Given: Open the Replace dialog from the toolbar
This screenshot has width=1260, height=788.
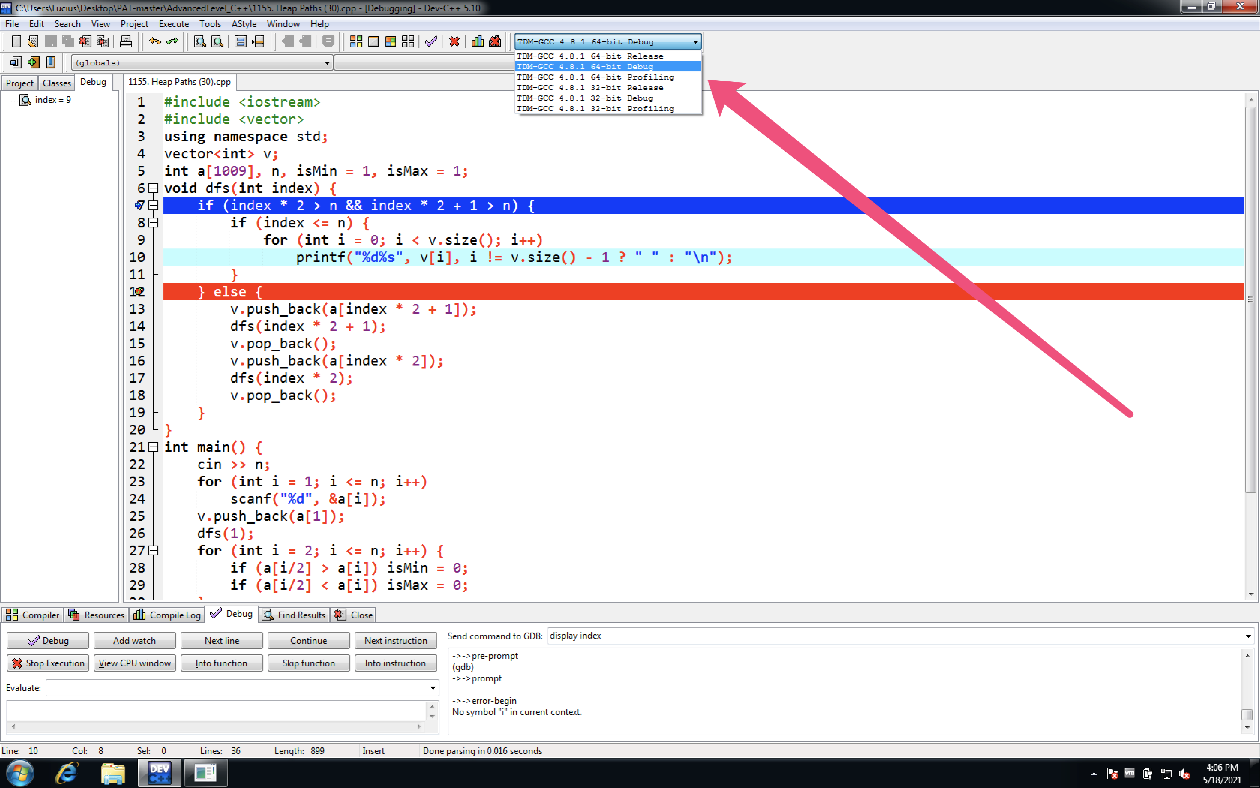Looking at the screenshot, I should pos(218,41).
